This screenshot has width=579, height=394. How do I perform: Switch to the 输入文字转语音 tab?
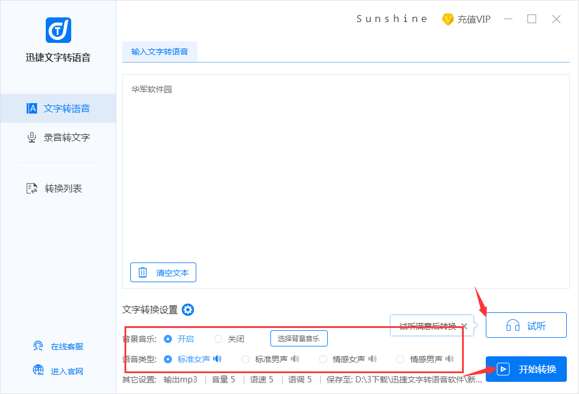point(160,51)
